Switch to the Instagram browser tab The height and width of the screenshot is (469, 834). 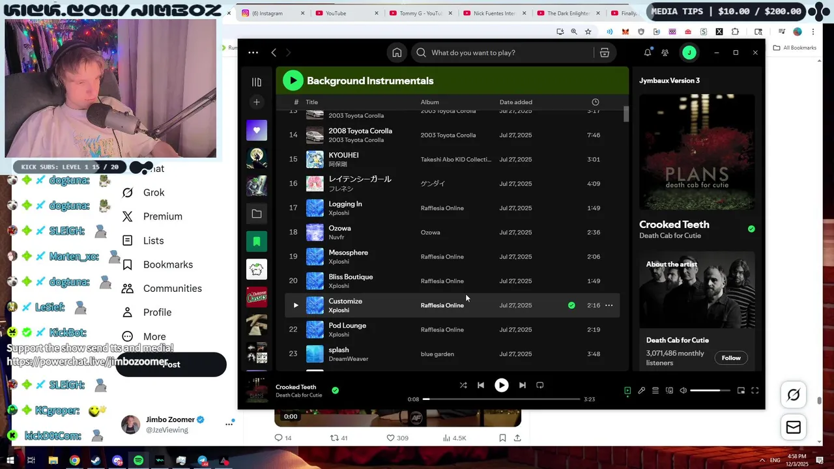[x=271, y=13]
